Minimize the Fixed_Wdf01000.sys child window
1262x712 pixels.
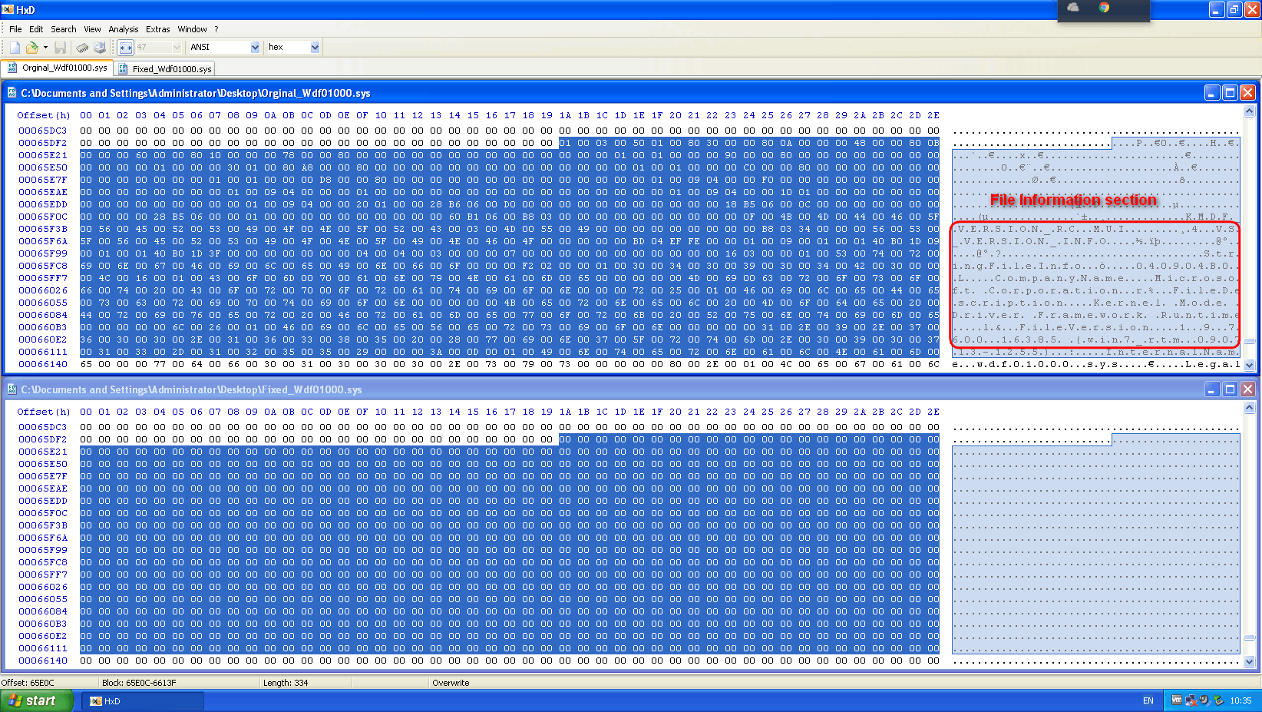click(x=1212, y=389)
